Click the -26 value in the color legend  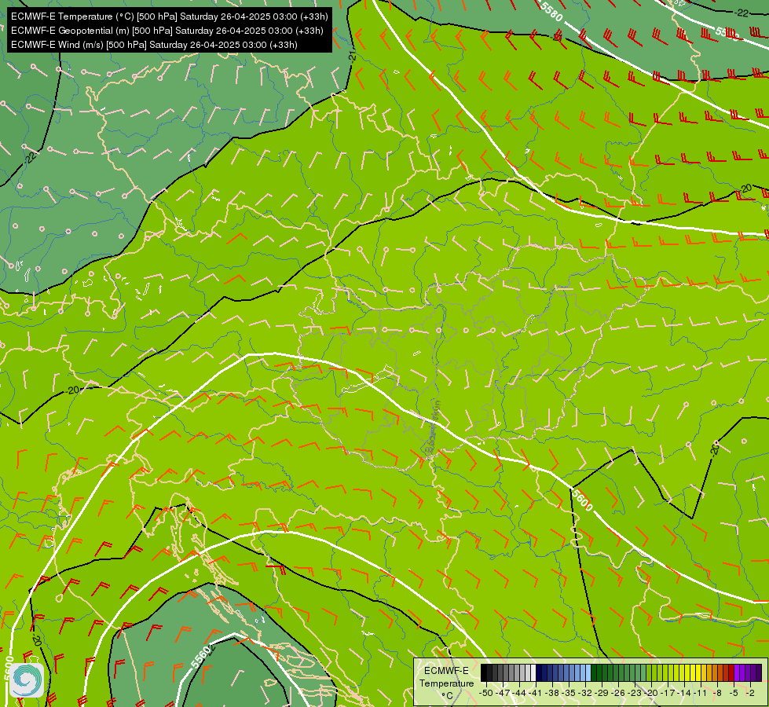click(x=618, y=693)
